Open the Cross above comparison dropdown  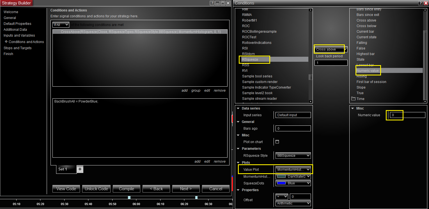pyautogui.click(x=331, y=49)
